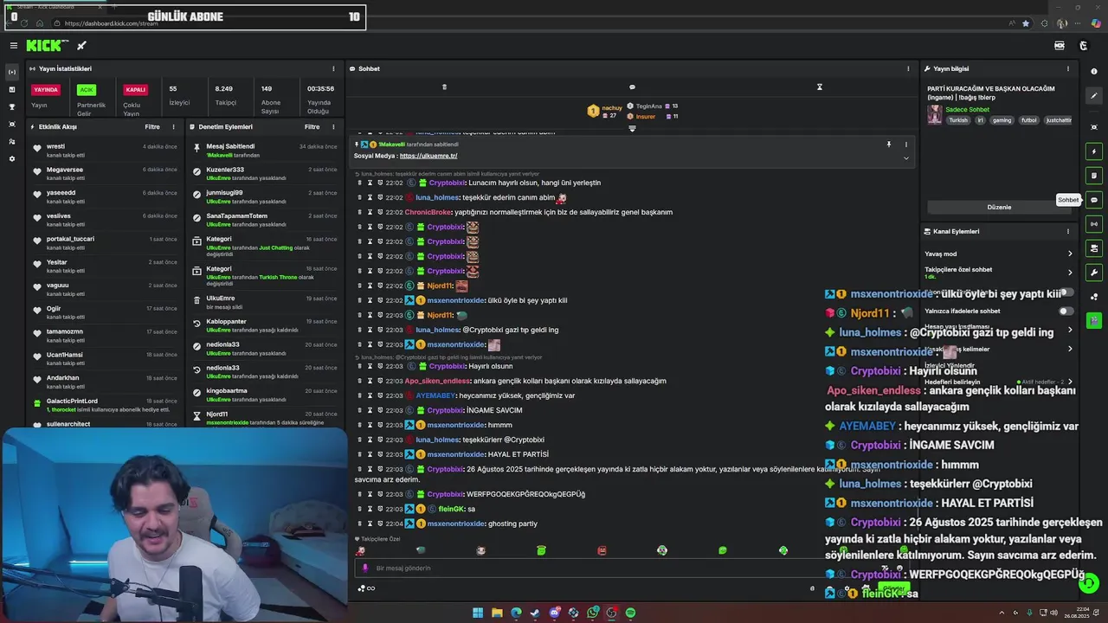The height and width of the screenshot is (623, 1108).
Task: Collapse the pinned message chevron
Action: pos(906,157)
